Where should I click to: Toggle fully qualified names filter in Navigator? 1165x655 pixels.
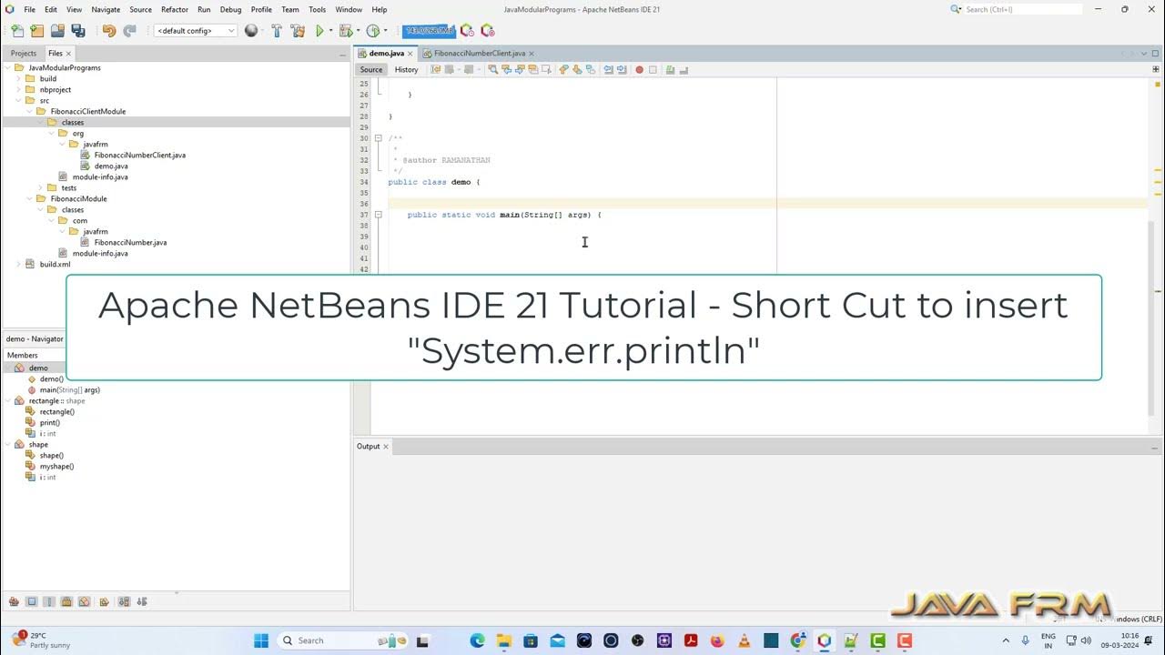(104, 601)
